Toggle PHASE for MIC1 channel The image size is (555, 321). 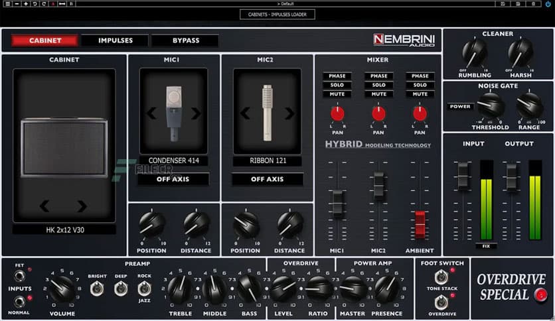(337, 76)
